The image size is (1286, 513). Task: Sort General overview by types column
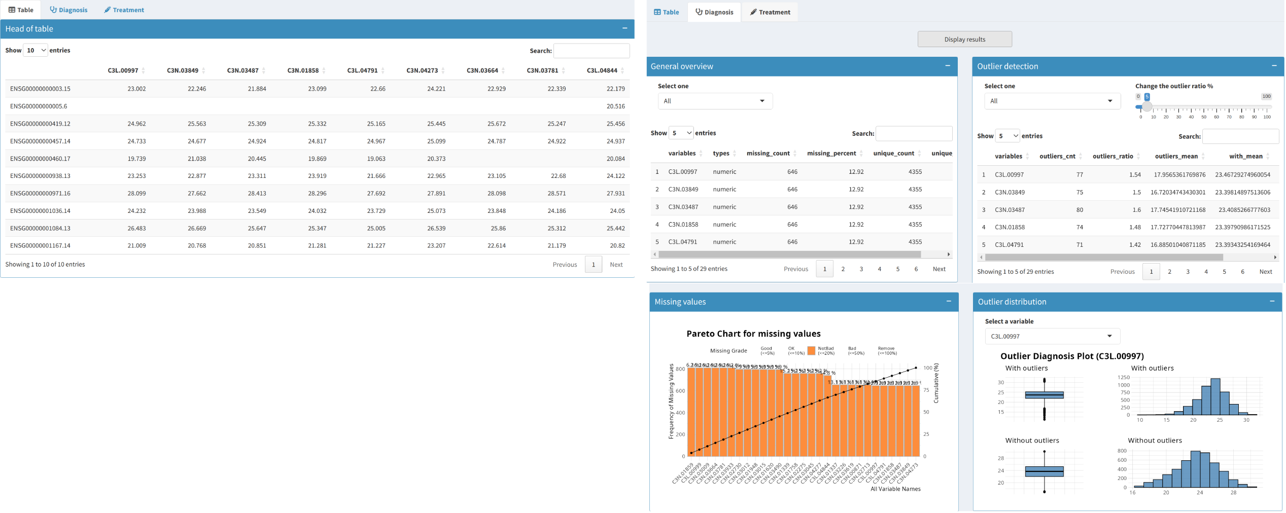coord(724,154)
